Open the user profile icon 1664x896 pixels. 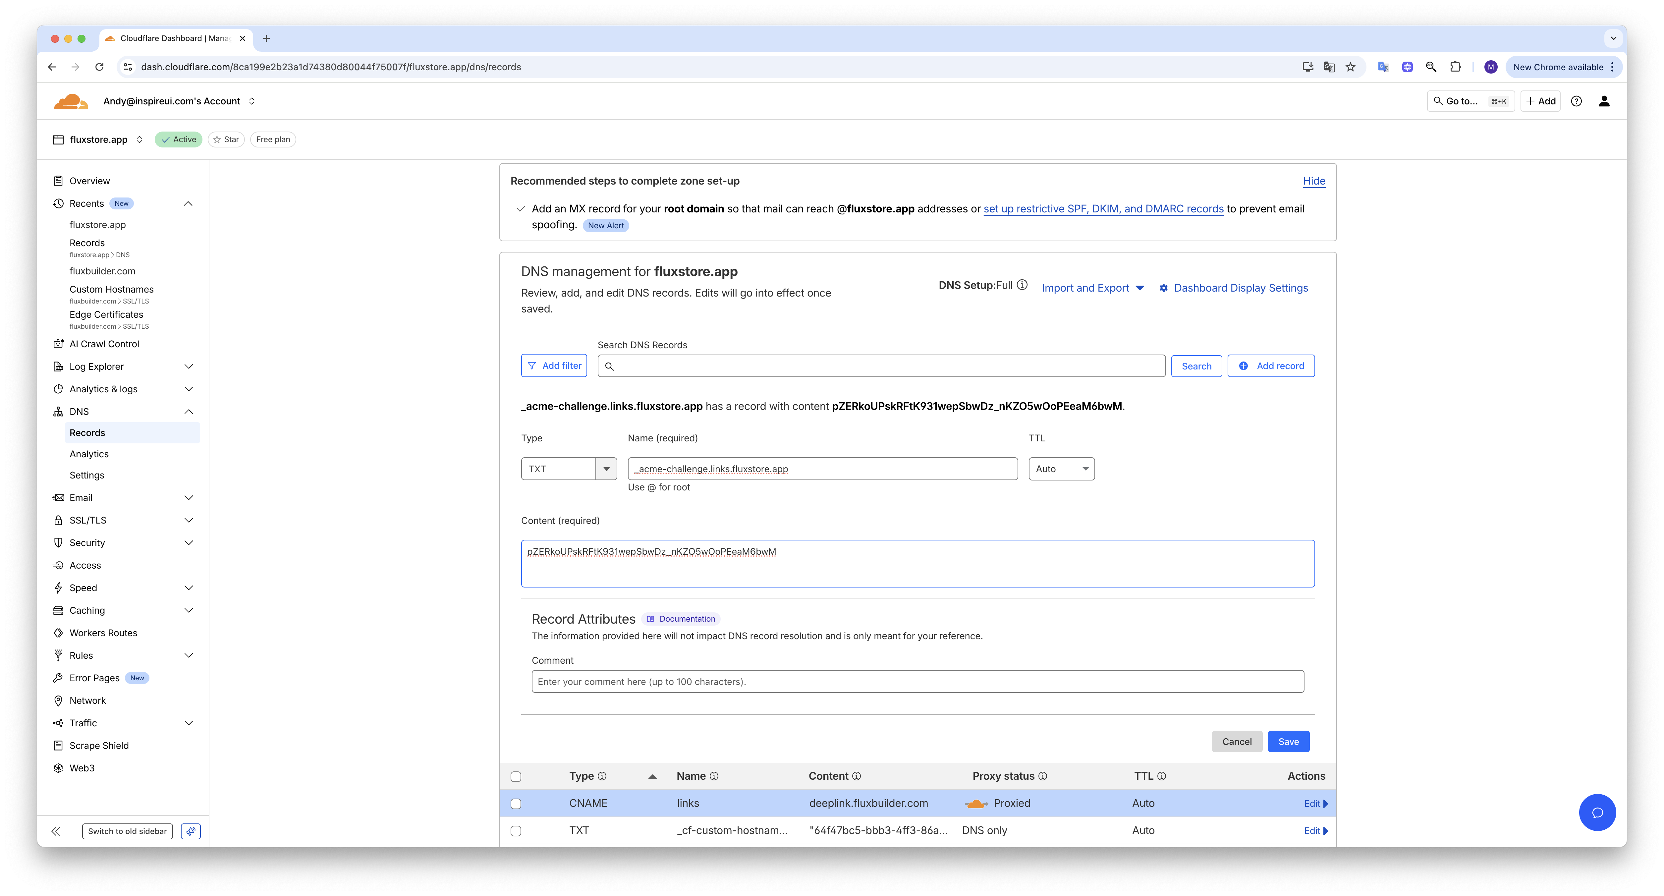click(1604, 101)
